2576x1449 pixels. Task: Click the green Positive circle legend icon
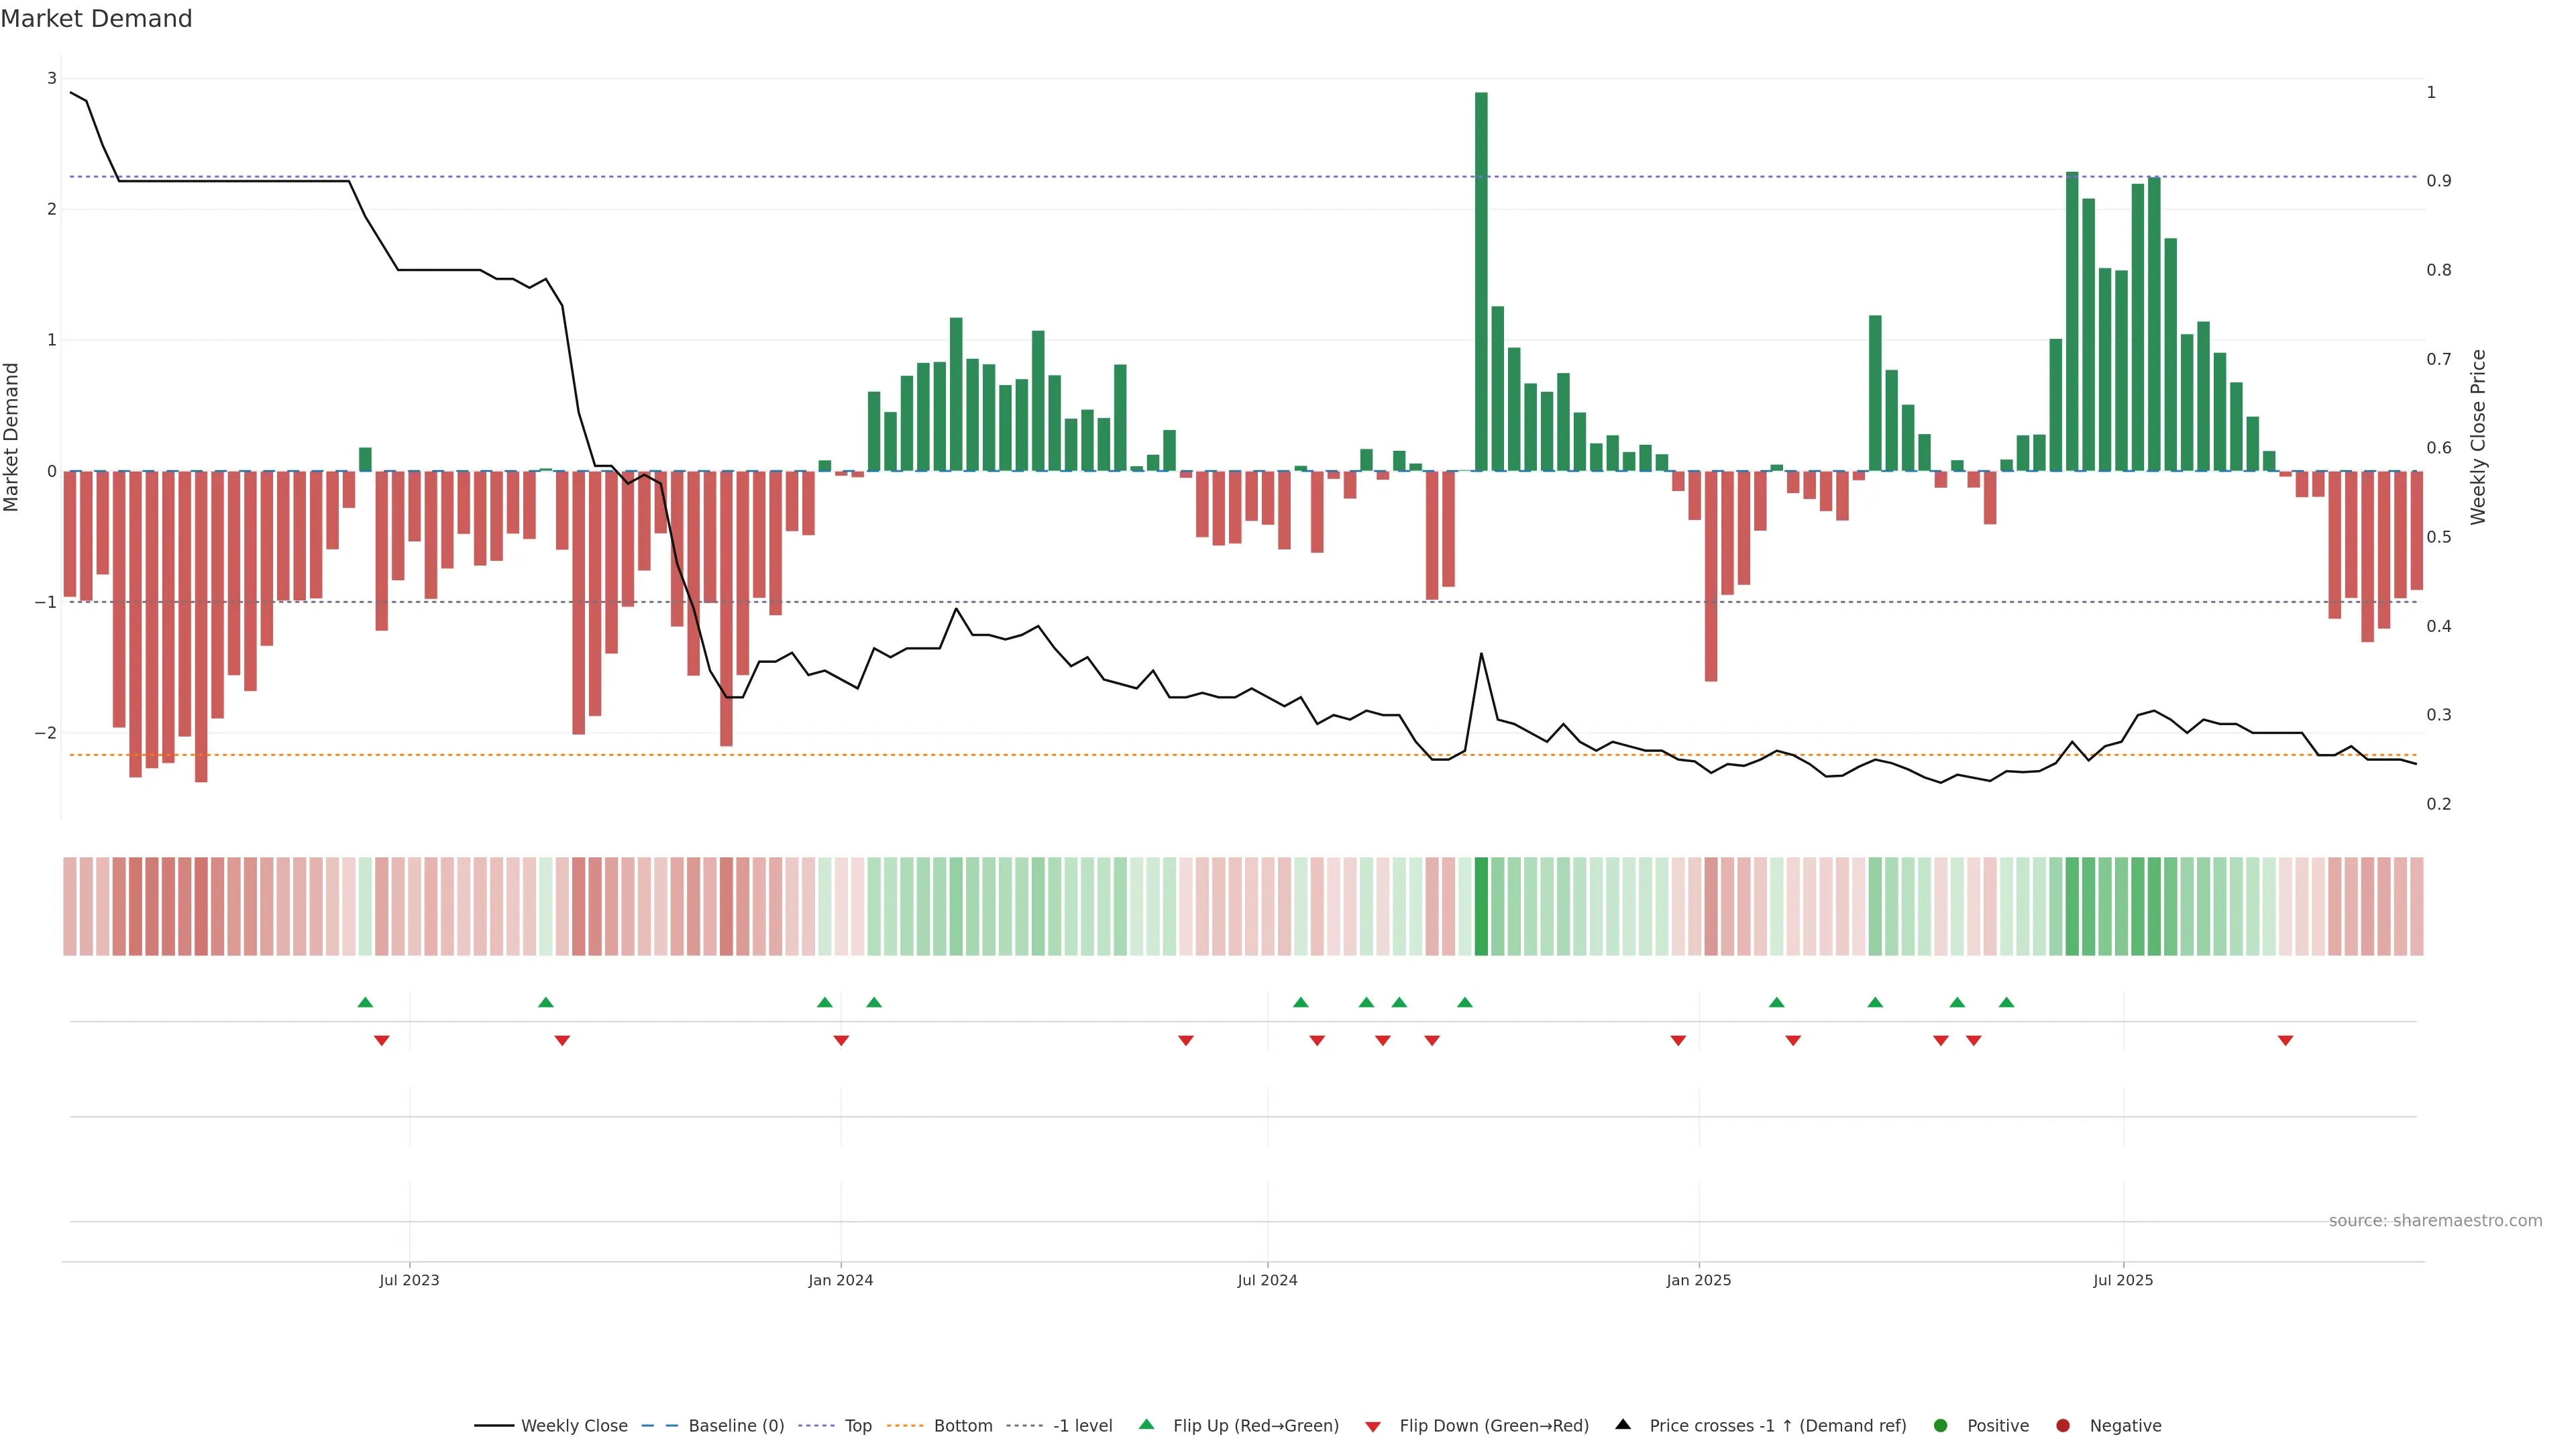[1940, 1425]
